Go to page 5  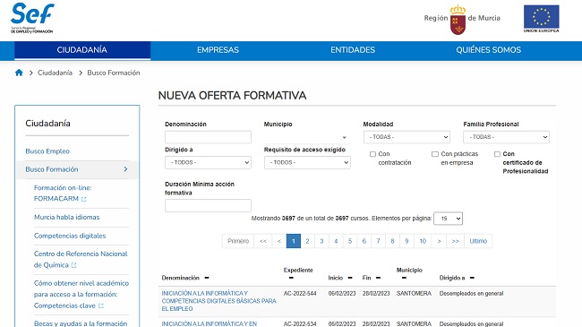click(x=350, y=241)
